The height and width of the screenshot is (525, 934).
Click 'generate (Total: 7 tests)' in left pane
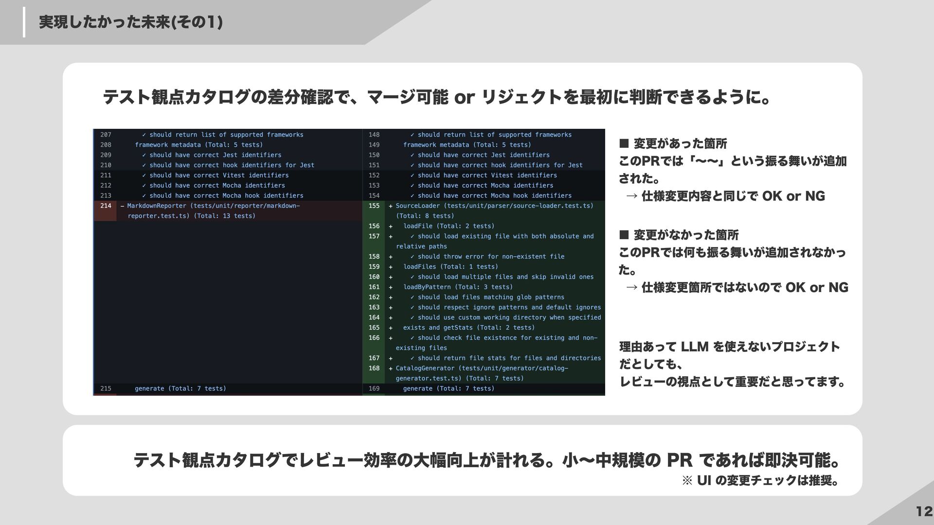click(x=180, y=389)
